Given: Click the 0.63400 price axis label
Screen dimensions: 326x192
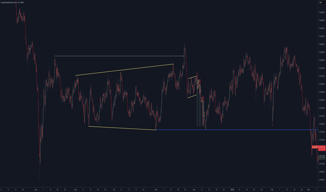Looking at the screenshot, I should pos(322,68).
